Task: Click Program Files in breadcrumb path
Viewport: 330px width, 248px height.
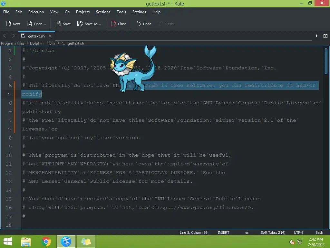Action: click(13, 43)
